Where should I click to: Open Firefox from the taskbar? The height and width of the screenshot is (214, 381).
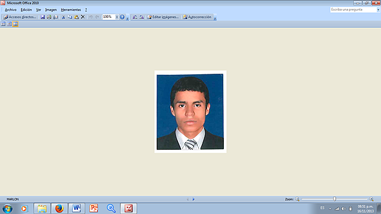[x=60, y=209]
